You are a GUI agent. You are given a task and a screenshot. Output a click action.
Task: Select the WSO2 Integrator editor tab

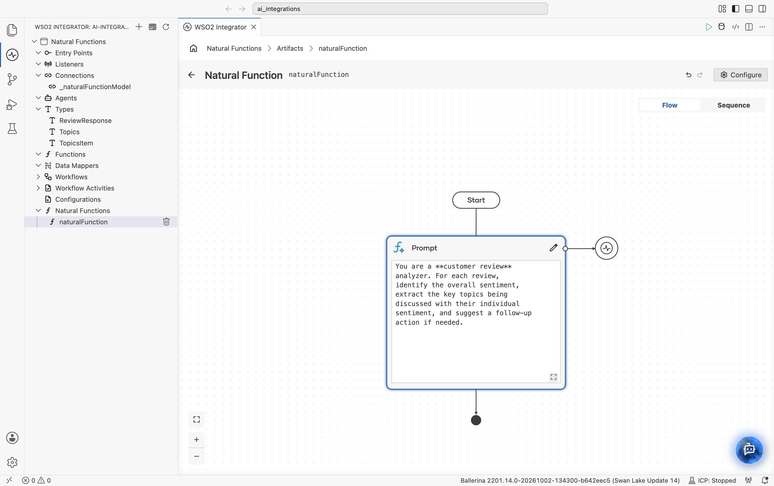pos(220,27)
